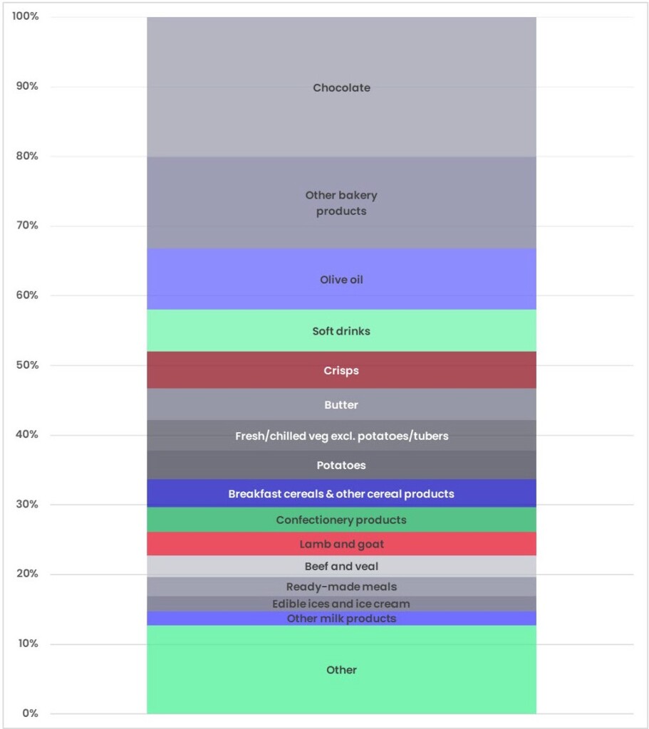Select the Potatoes bar segment
Viewport: 649px width, 729px height.
pos(341,465)
